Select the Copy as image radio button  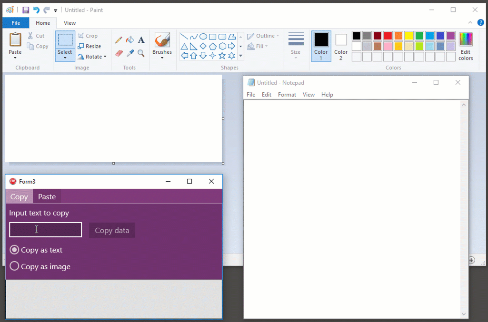tap(14, 266)
